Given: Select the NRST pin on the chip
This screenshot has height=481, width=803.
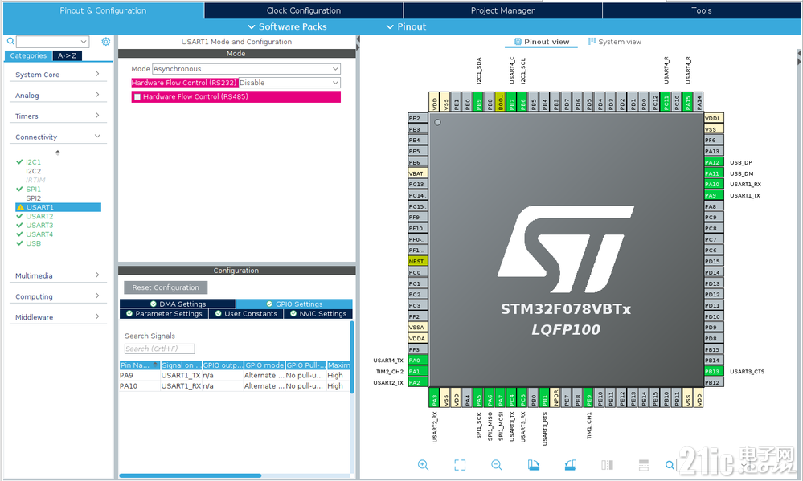Looking at the screenshot, I should [x=418, y=261].
